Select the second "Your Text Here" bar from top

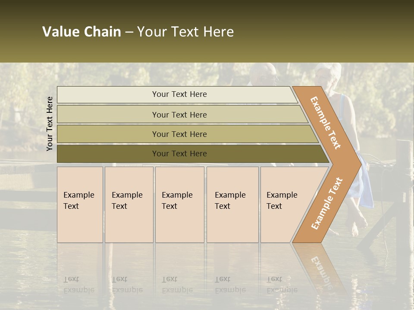(x=179, y=115)
